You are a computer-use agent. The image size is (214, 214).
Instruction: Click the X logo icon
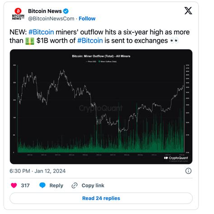[188, 11]
